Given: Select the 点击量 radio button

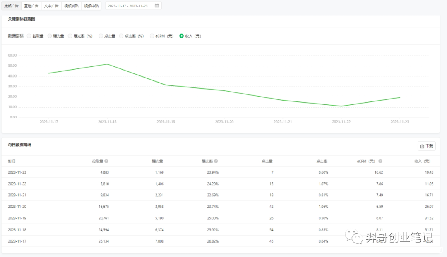Looking at the screenshot, I should click(x=101, y=36).
